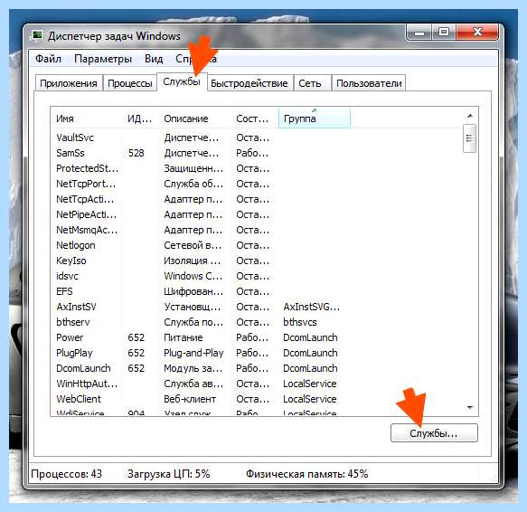Click the Загрузка ЦП: 5% status entry
The height and width of the screenshot is (512, 527).
[x=169, y=474]
